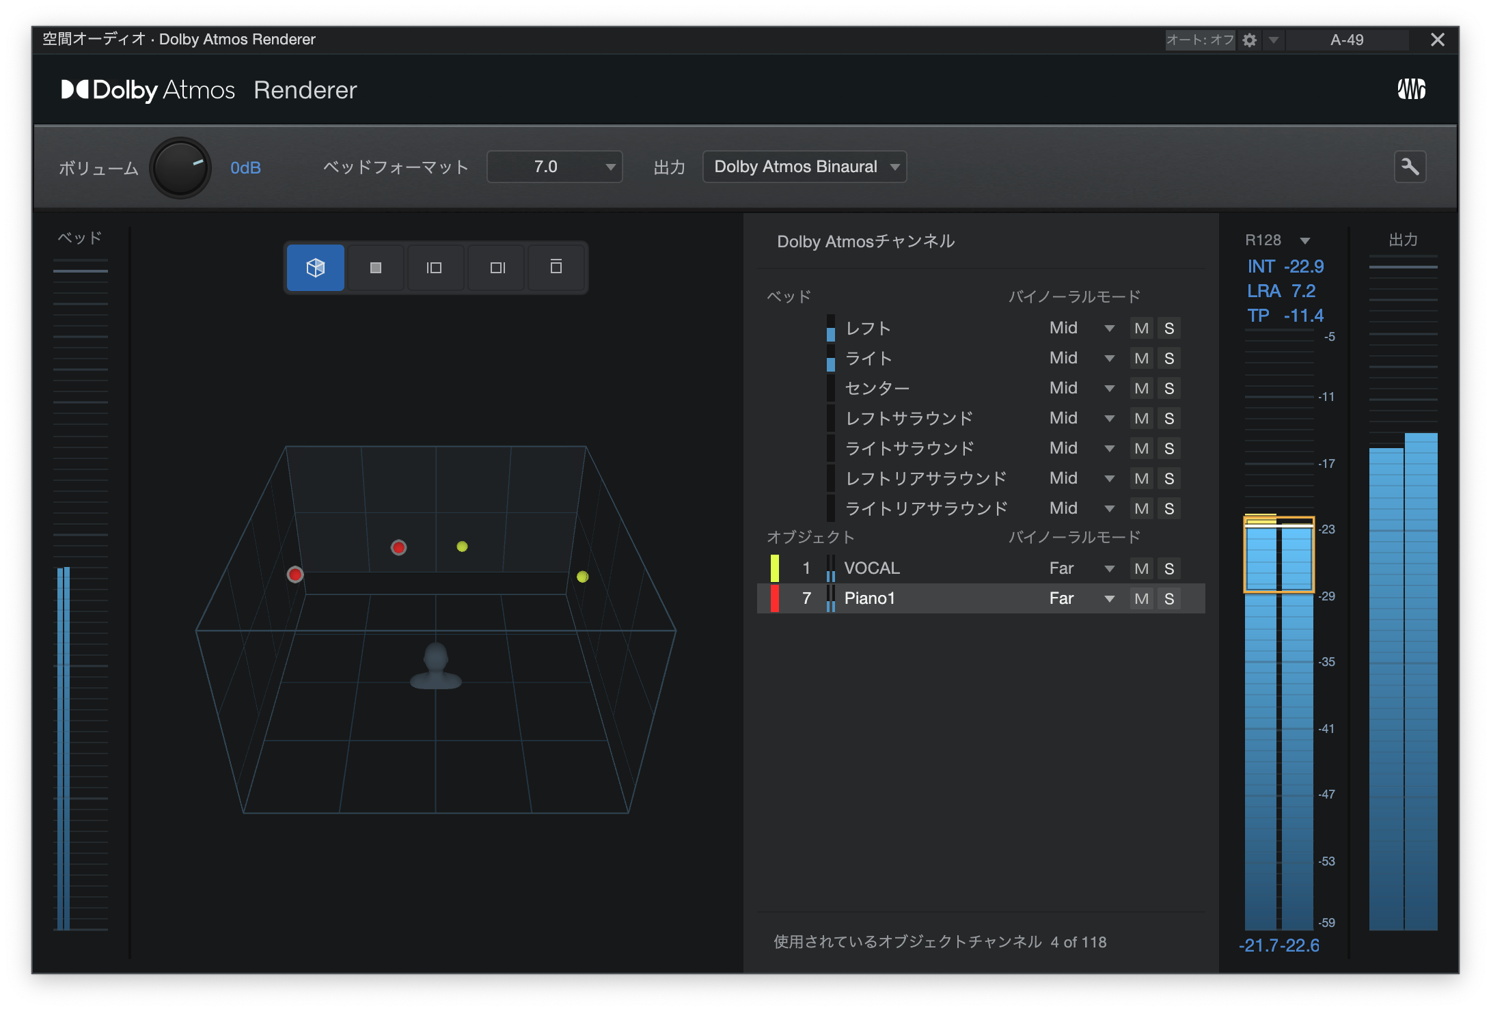Click the A-49 device field
This screenshot has width=1491, height=1011.
[x=1347, y=40]
